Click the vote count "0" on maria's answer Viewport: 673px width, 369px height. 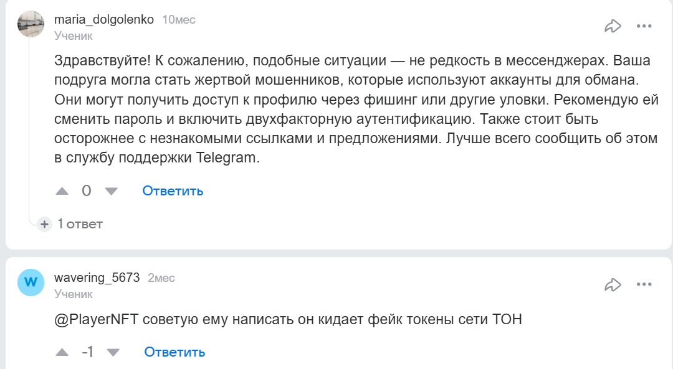pos(87,191)
